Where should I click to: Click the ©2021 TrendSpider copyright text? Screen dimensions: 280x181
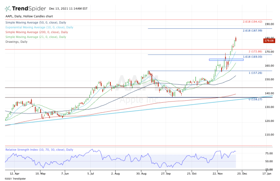pyautogui.click(x=15, y=179)
